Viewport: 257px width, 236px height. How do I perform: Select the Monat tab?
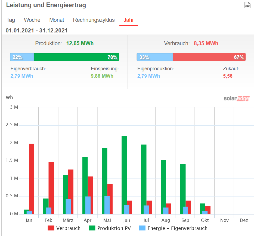[57, 20]
